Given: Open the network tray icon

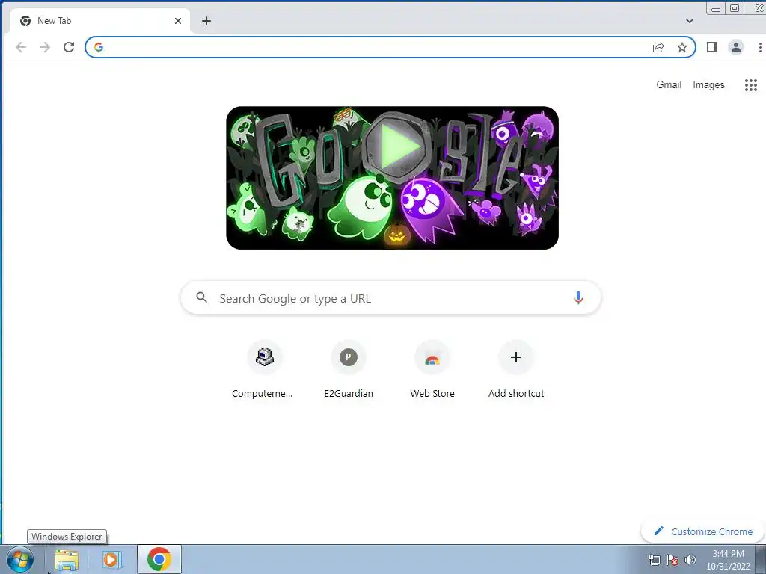Looking at the screenshot, I should 654,561.
